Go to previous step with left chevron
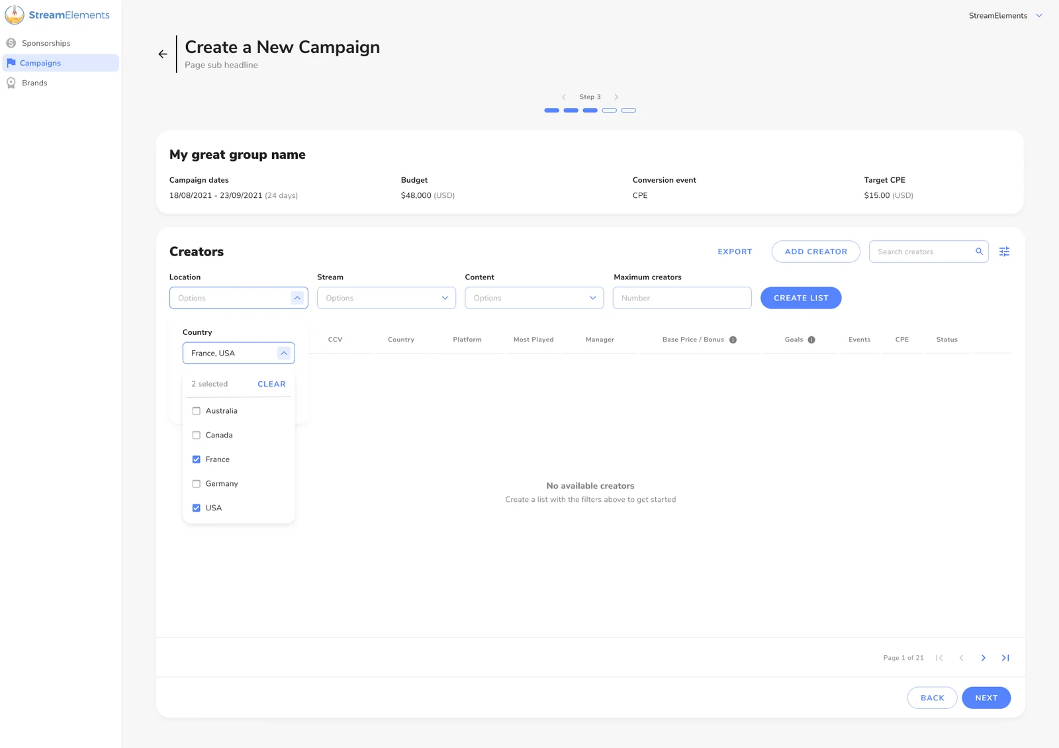 click(564, 97)
